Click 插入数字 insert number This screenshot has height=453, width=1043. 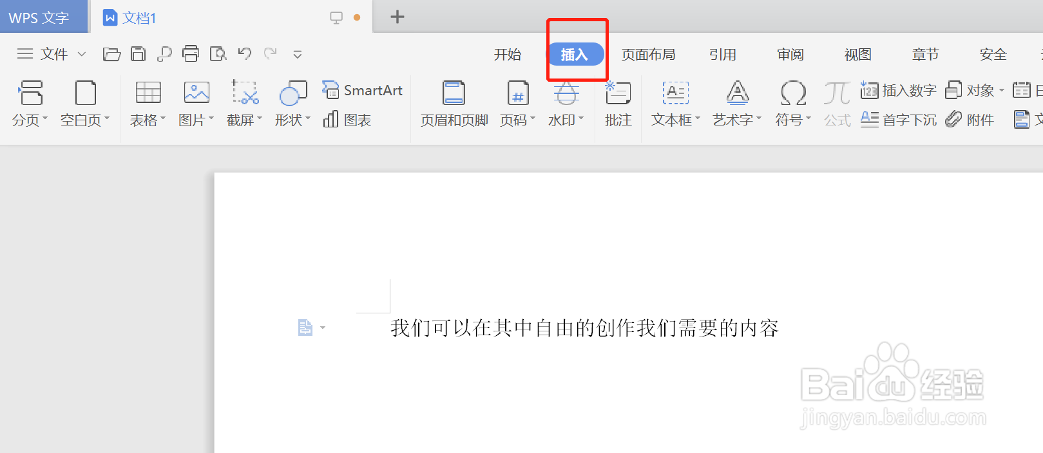pos(898,91)
